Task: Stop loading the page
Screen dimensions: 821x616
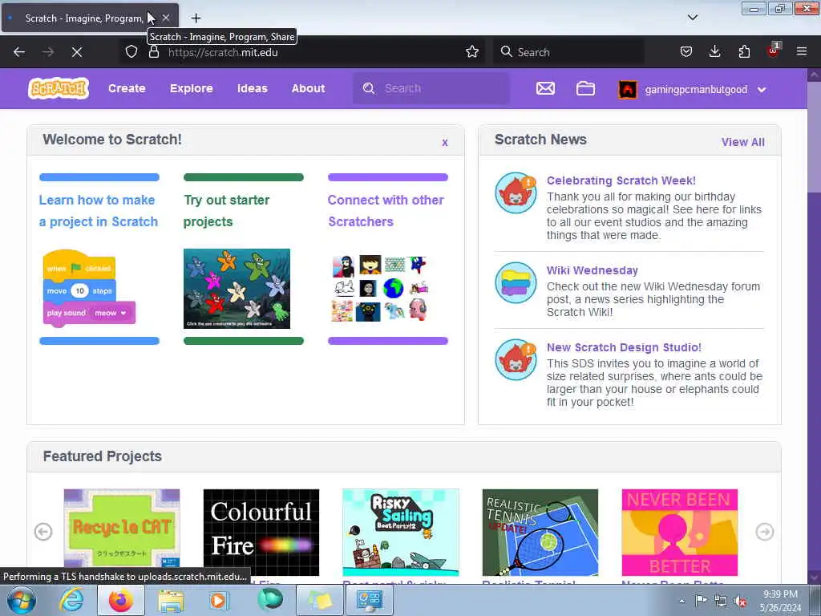Action: (76, 52)
